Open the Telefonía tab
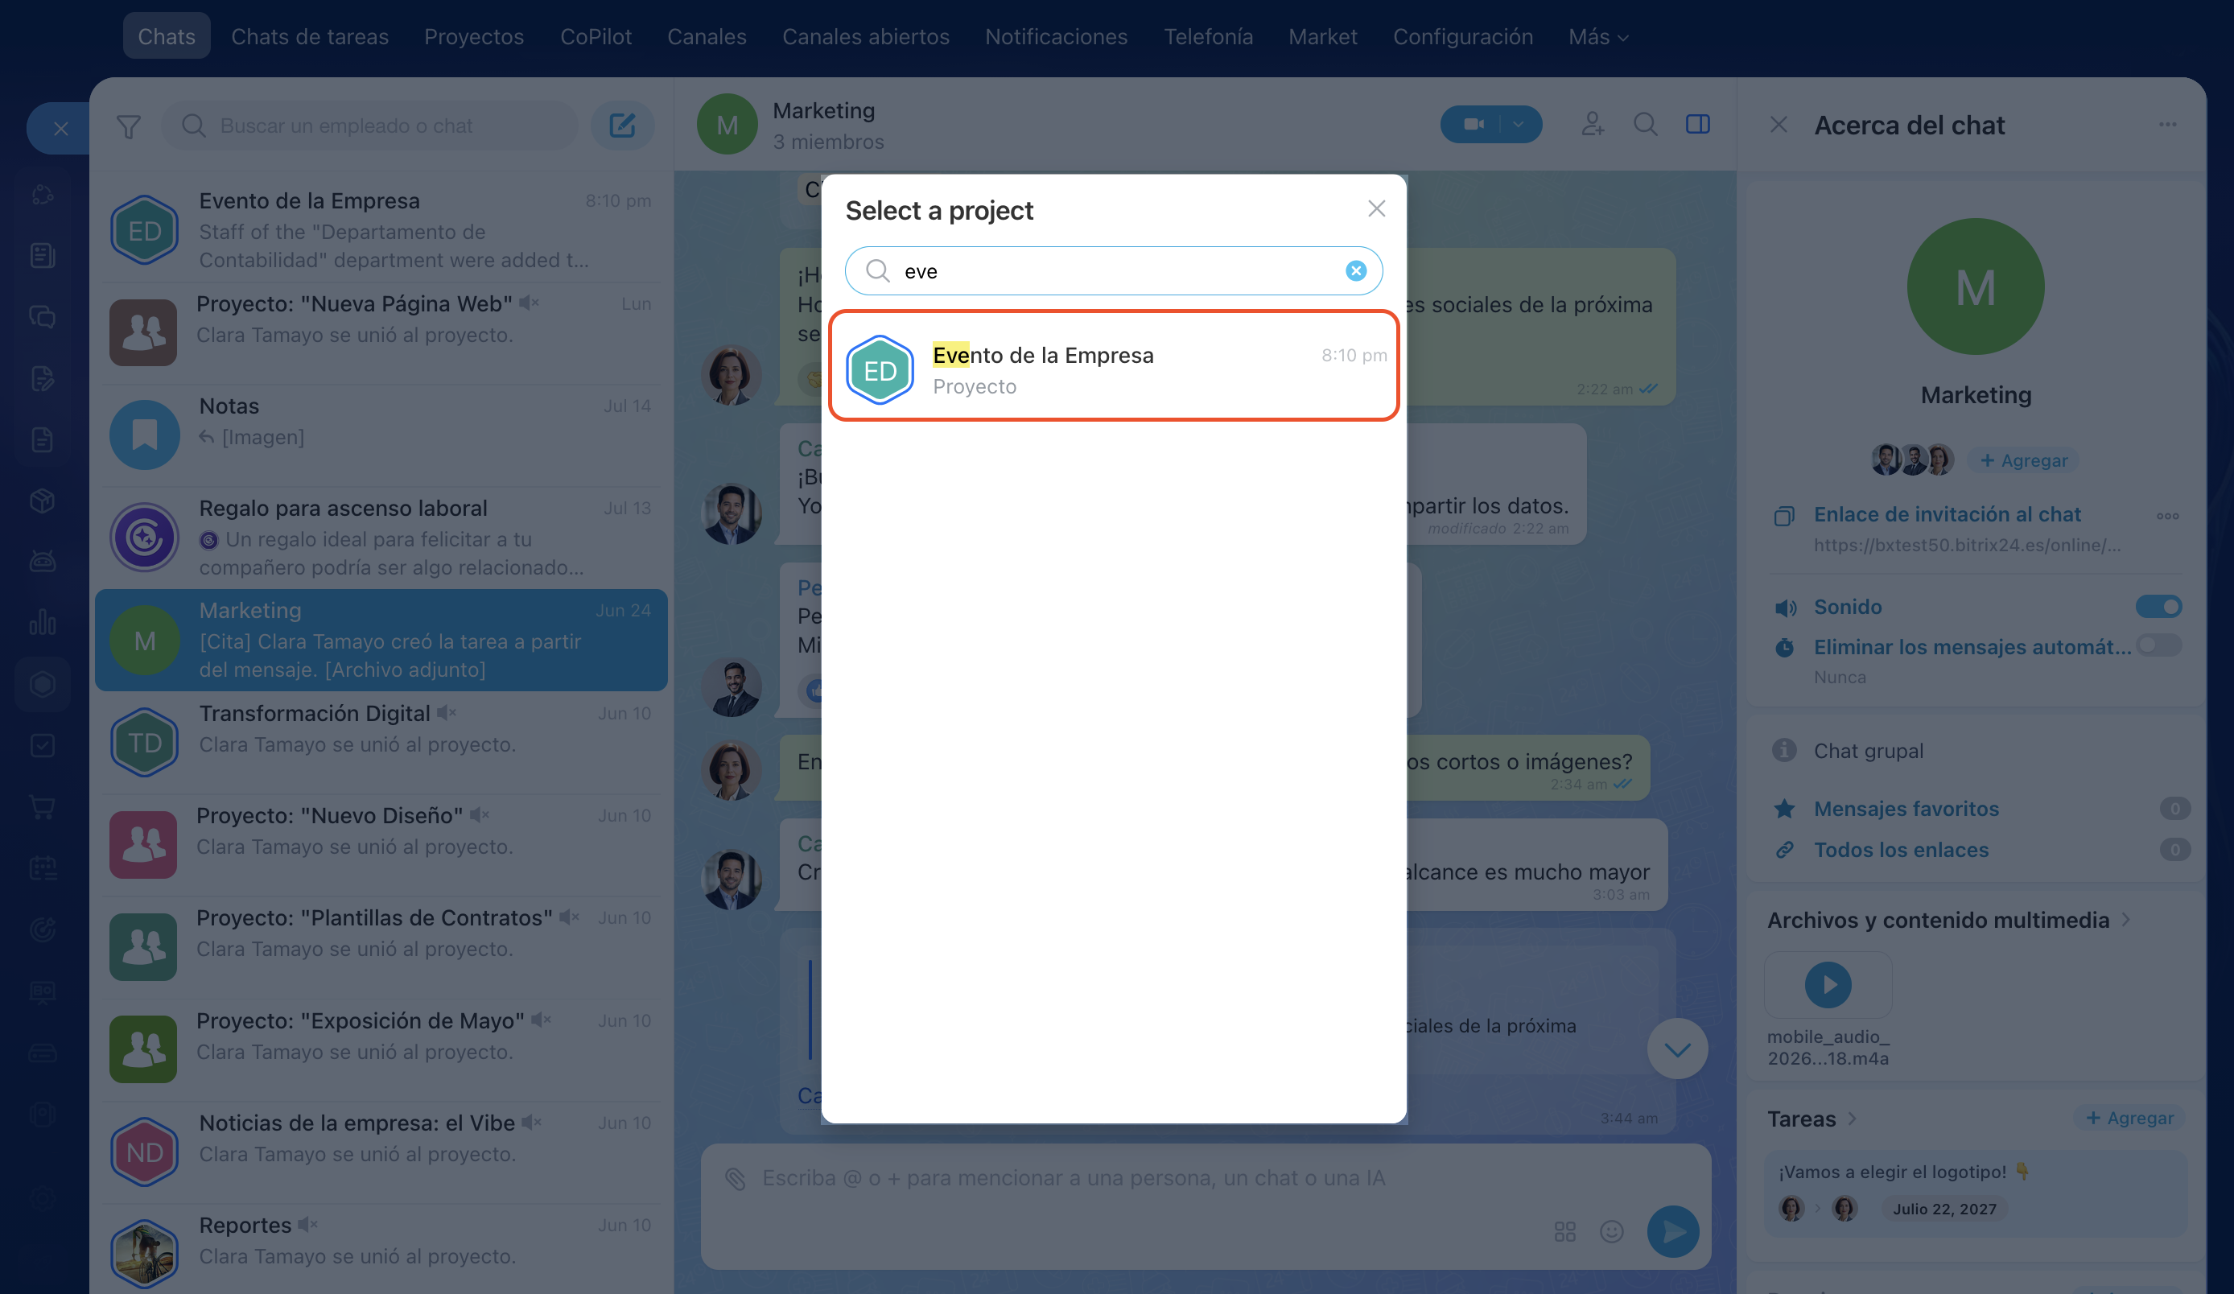Image resolution: width=2234 pixels, height=1294 pixels. click(x=1207, y=36)
